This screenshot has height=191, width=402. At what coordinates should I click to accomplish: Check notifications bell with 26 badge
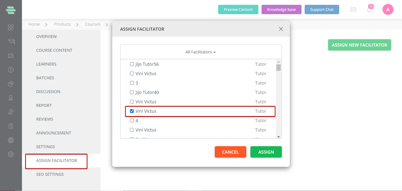pyautogui.click(x=369, y=9)
